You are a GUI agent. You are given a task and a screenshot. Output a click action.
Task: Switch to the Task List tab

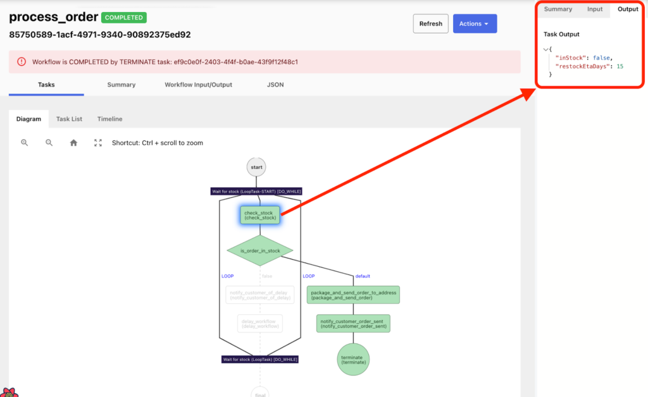click(69, 119)
